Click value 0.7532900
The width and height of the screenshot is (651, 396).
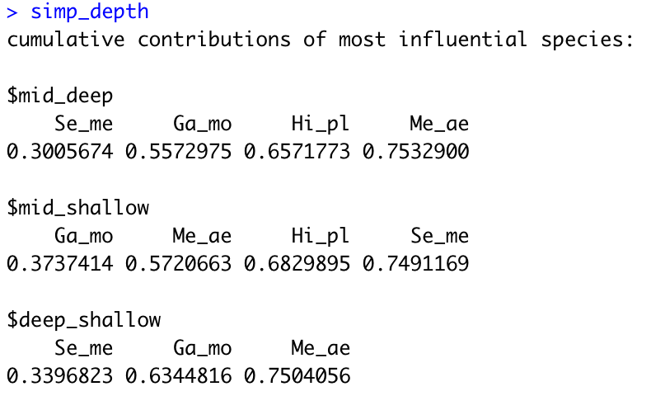point(415,151)
